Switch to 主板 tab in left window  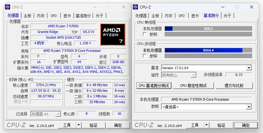point(28,16)
